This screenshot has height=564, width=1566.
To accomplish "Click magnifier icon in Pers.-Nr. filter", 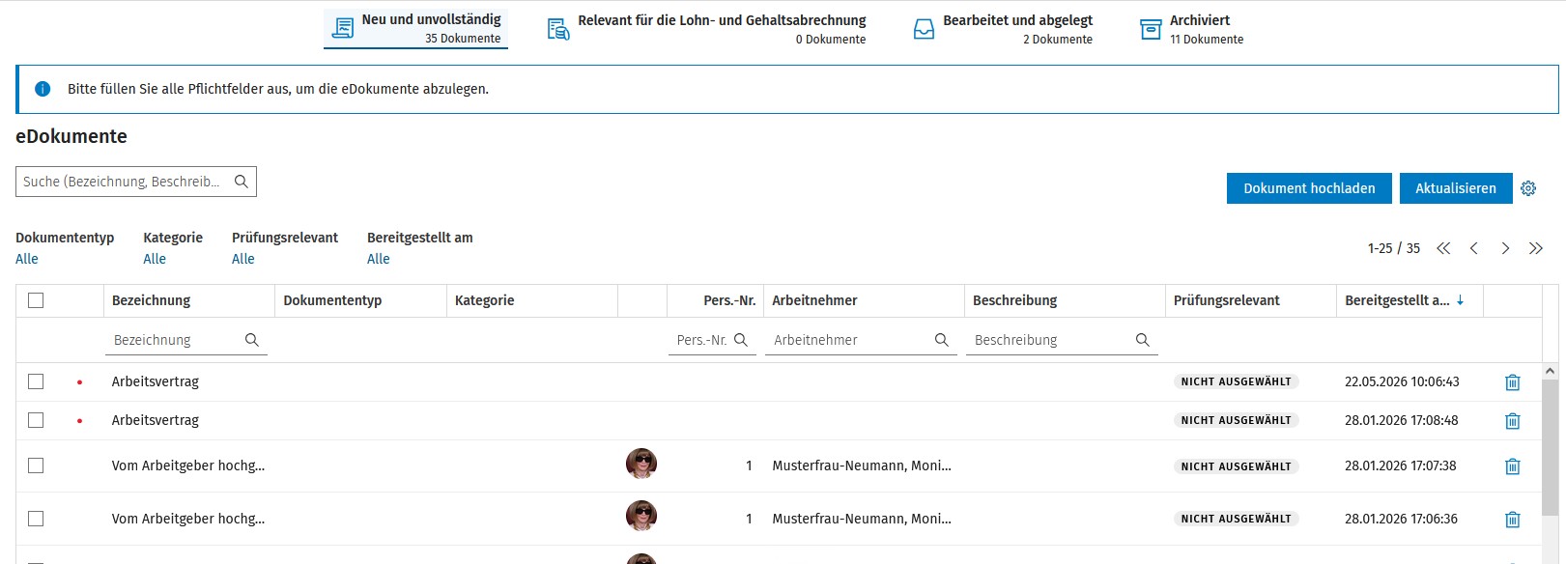I will pos(741,340).
